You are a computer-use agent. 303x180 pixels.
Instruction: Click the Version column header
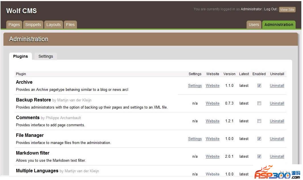coord(229,74)
